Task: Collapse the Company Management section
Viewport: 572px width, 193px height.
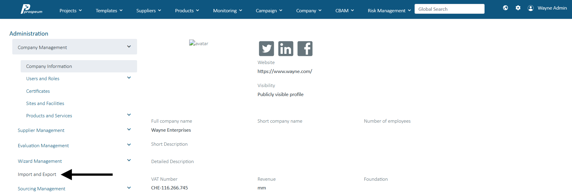Action: pos(129,47)
